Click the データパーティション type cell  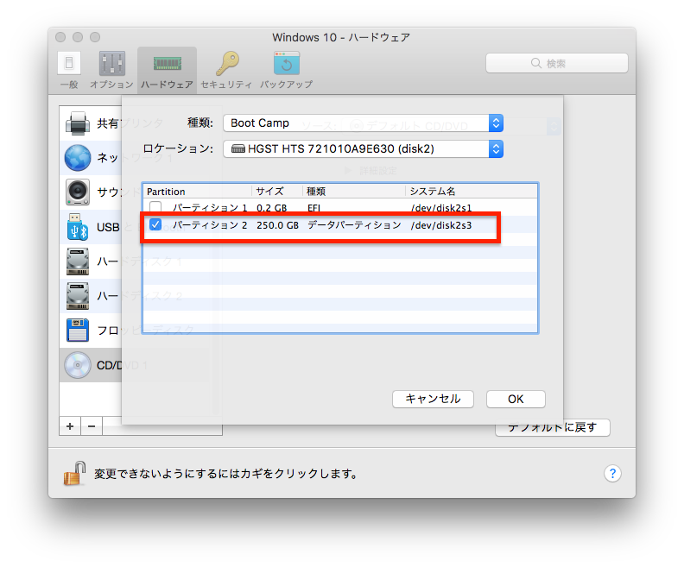point(354,225)
